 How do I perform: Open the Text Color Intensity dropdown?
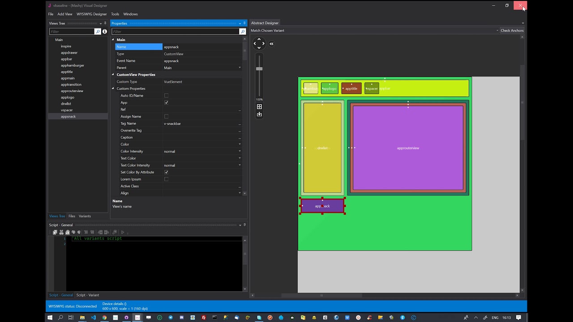[x=239, y=165]
